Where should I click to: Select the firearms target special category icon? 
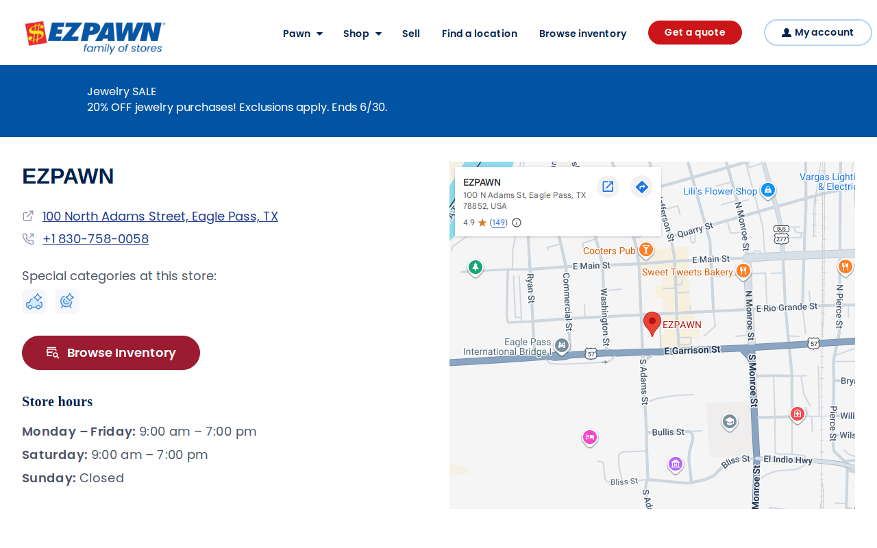tap(67, 301)
